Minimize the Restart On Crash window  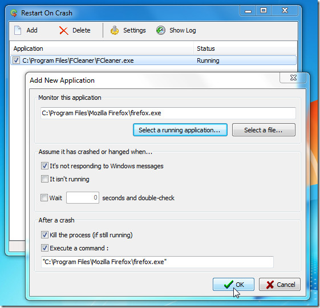pyautogui.click(x=248, y=11)
